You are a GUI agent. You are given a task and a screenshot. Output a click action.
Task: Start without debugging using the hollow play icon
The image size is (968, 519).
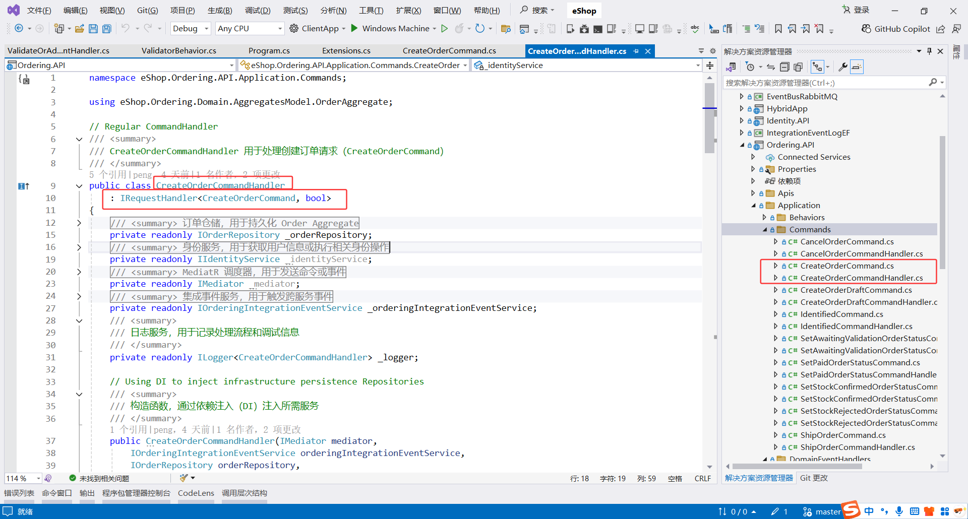(x=444, y=29)
